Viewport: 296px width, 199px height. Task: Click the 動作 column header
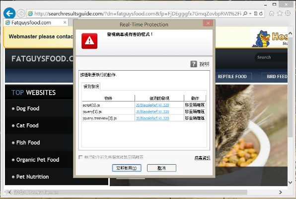click(195, 98)
